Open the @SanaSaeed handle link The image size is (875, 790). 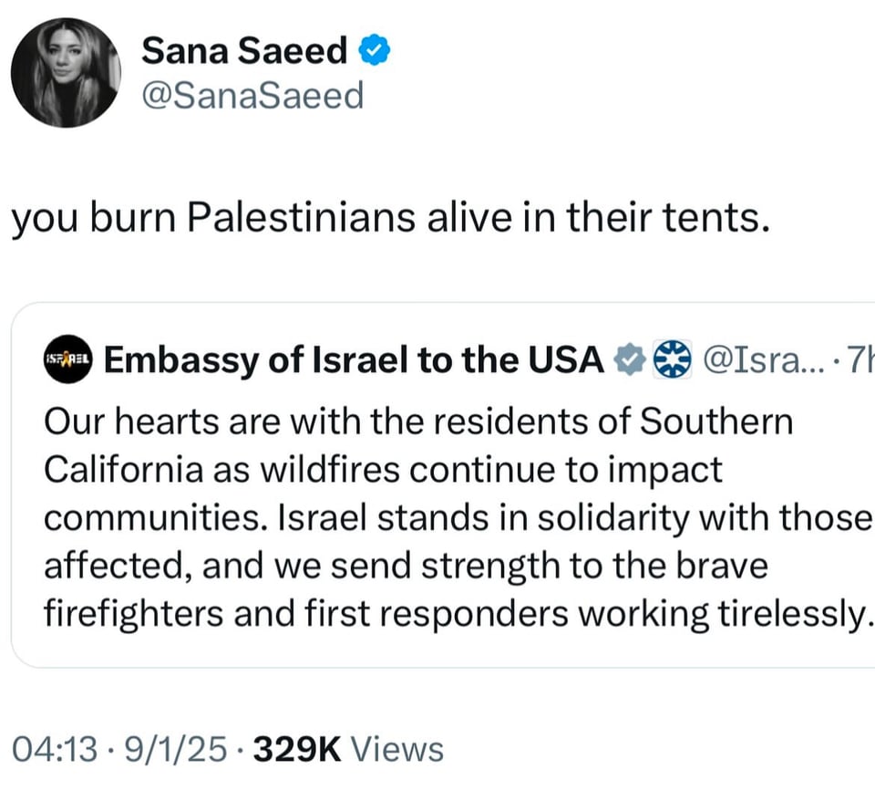coord(252,95)
